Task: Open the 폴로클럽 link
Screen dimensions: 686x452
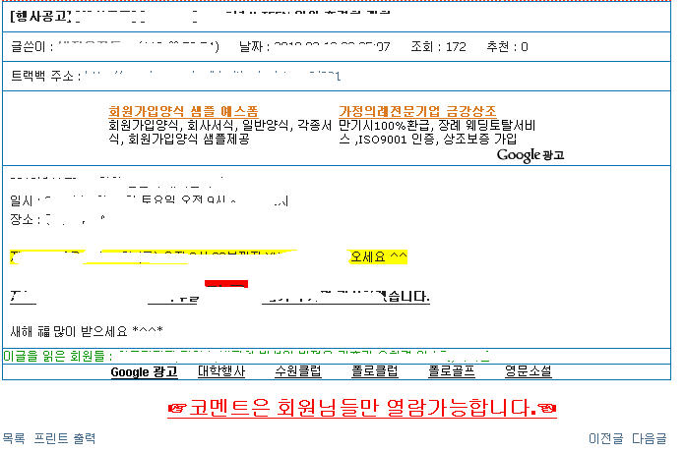Action: click(x=375, y=371)
